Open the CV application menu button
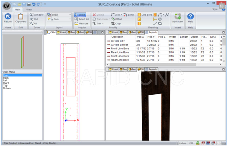Image resolution: width=229 pixels, height=146 pixels. pyautogui.click(x=7, y=6)
